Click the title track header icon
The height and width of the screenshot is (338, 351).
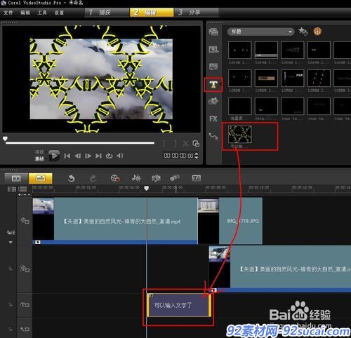click(x=25, y=304)
